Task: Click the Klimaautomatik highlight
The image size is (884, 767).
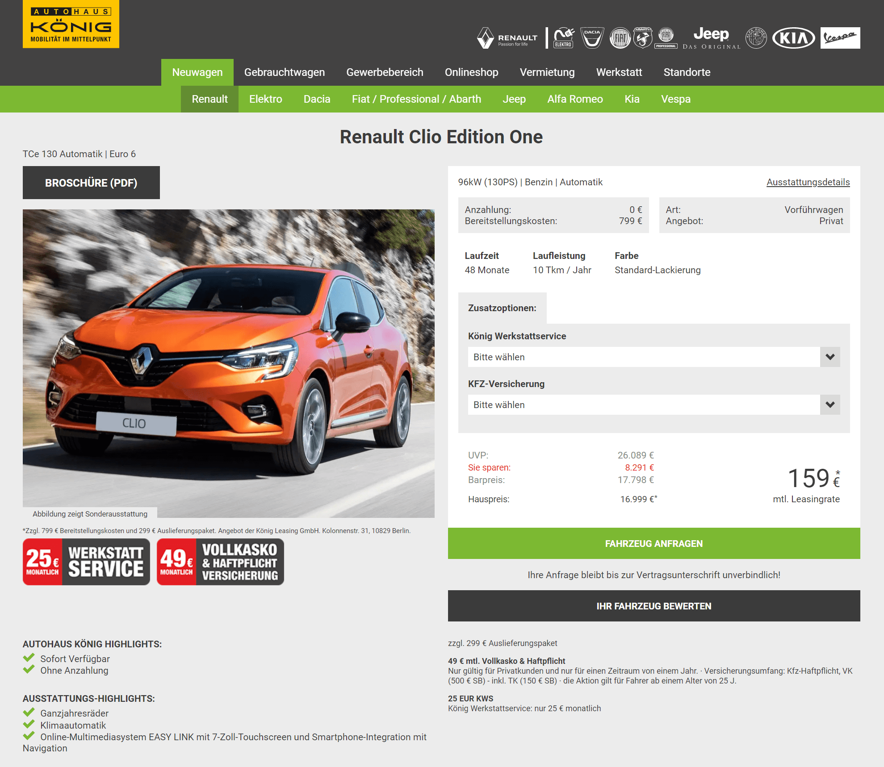Action: [x=73, y=725]
